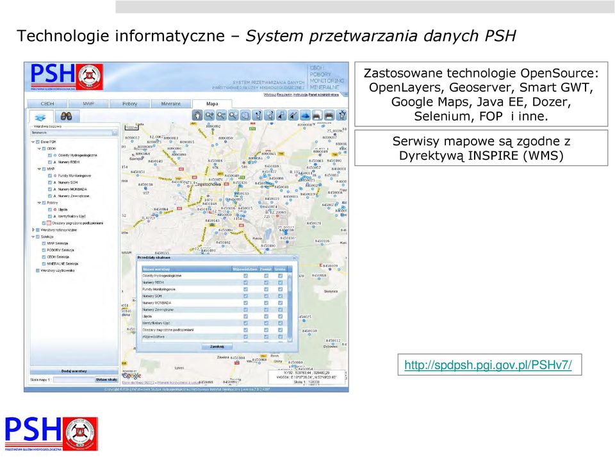Click the scale dialog scrollbar down arrow

pyautogui.click(x=290, y=339)
